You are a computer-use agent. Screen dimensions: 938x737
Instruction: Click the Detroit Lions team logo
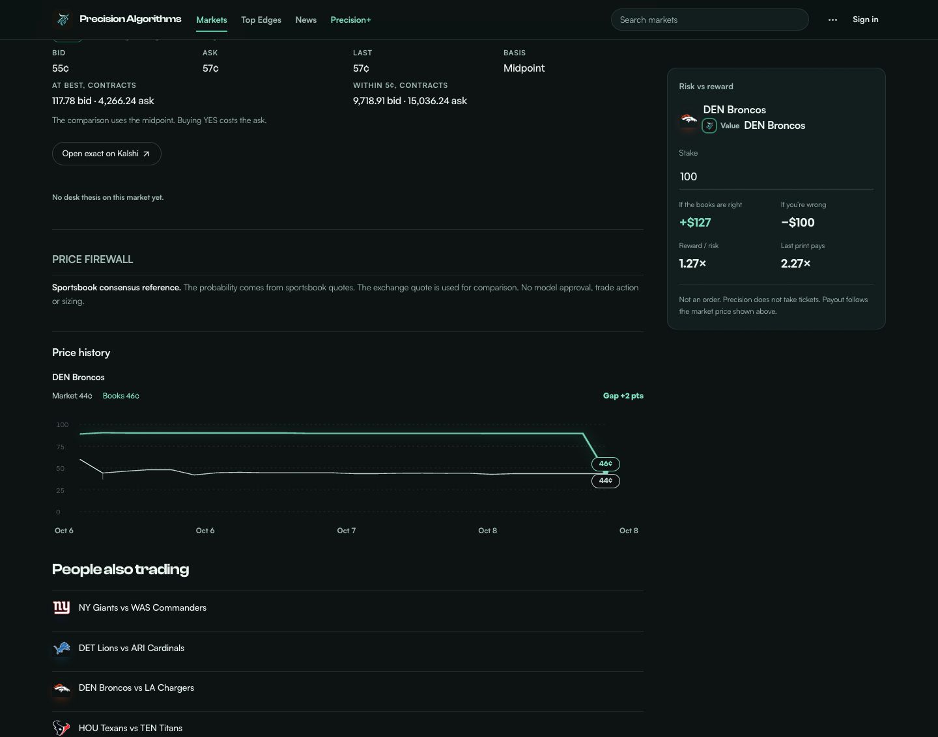point(61,648)
